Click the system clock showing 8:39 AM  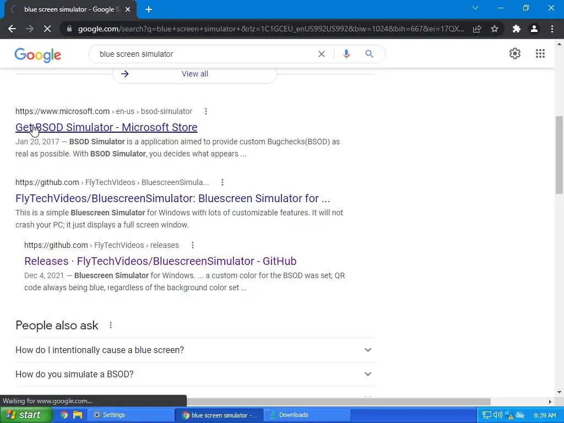[x=545, y=415]
